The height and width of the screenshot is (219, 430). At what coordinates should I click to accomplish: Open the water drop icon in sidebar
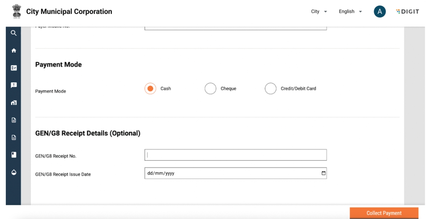pyautogui.click(x=13, y=172)
